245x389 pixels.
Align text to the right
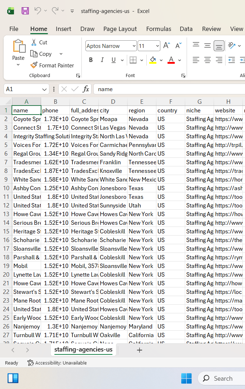(219, 60)
